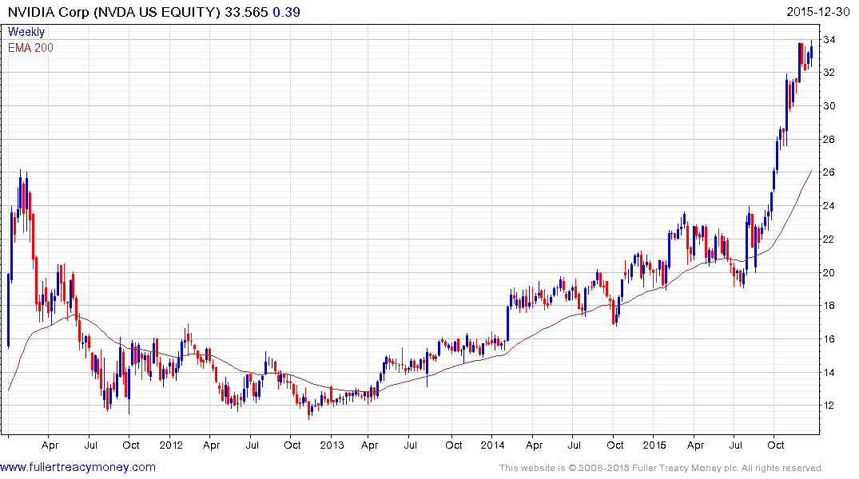Screen dimensions: 859x479
Task: Click the 2015 year label on time axis
Action: [x=654, y=445]
